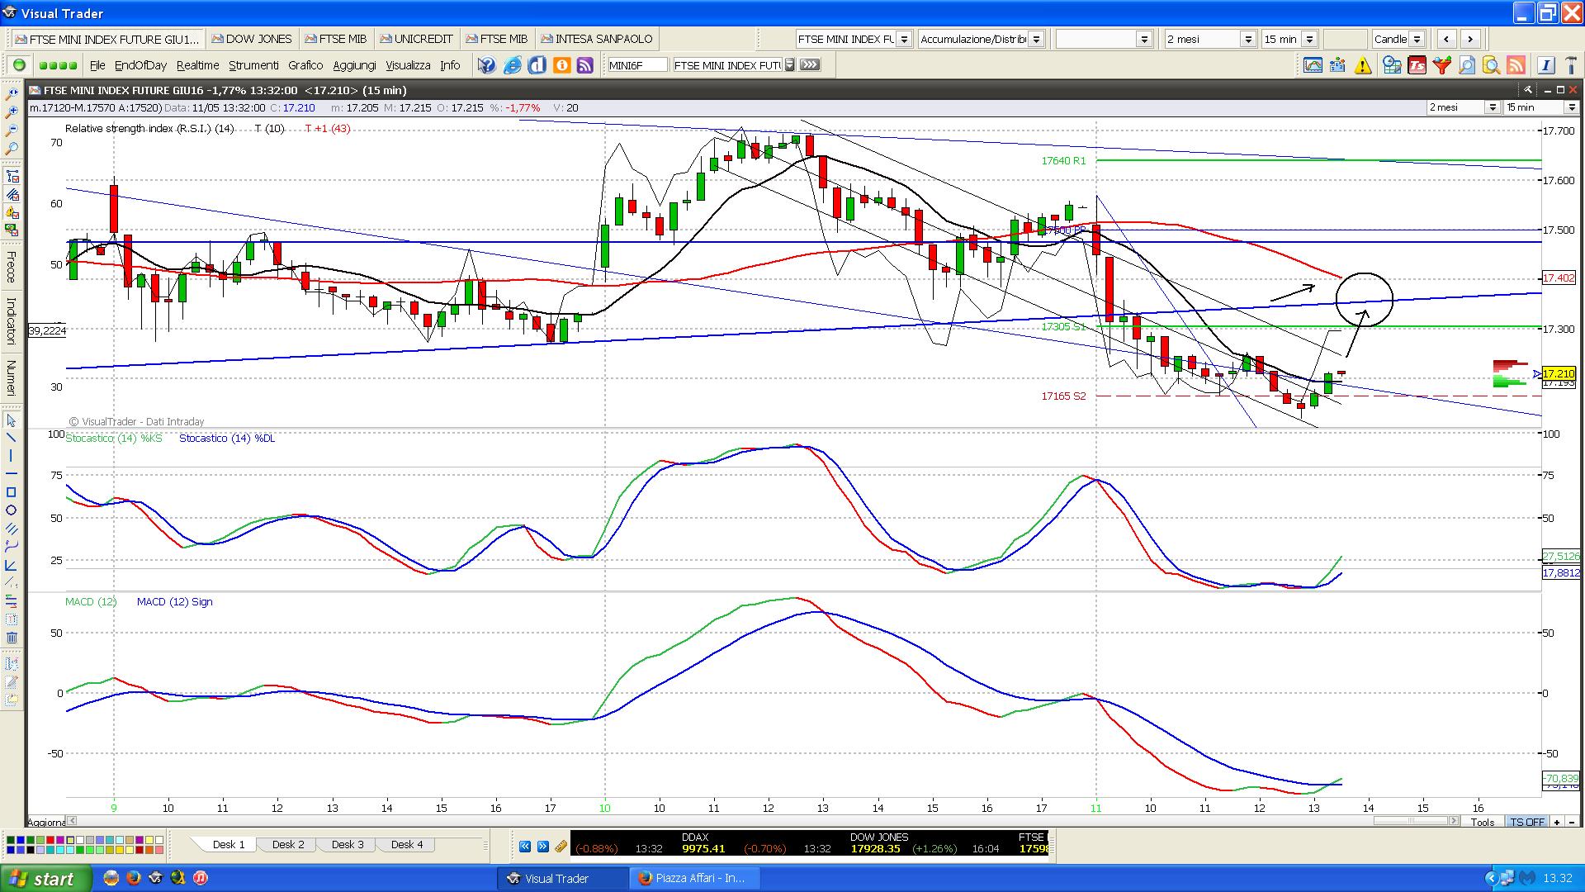Click the blue 'd' icon in toolbar
Screen dimensions: 1585x892
[537, 65]
